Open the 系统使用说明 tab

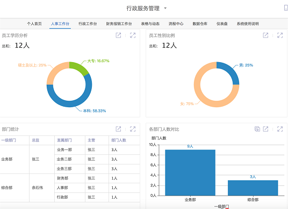tap(248, 24)
